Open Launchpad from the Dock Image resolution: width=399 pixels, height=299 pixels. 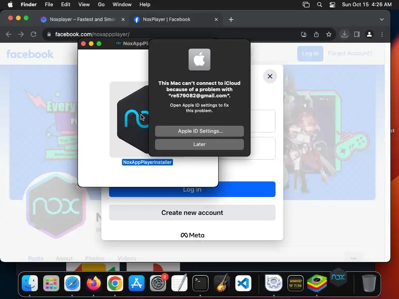point(51,283)
